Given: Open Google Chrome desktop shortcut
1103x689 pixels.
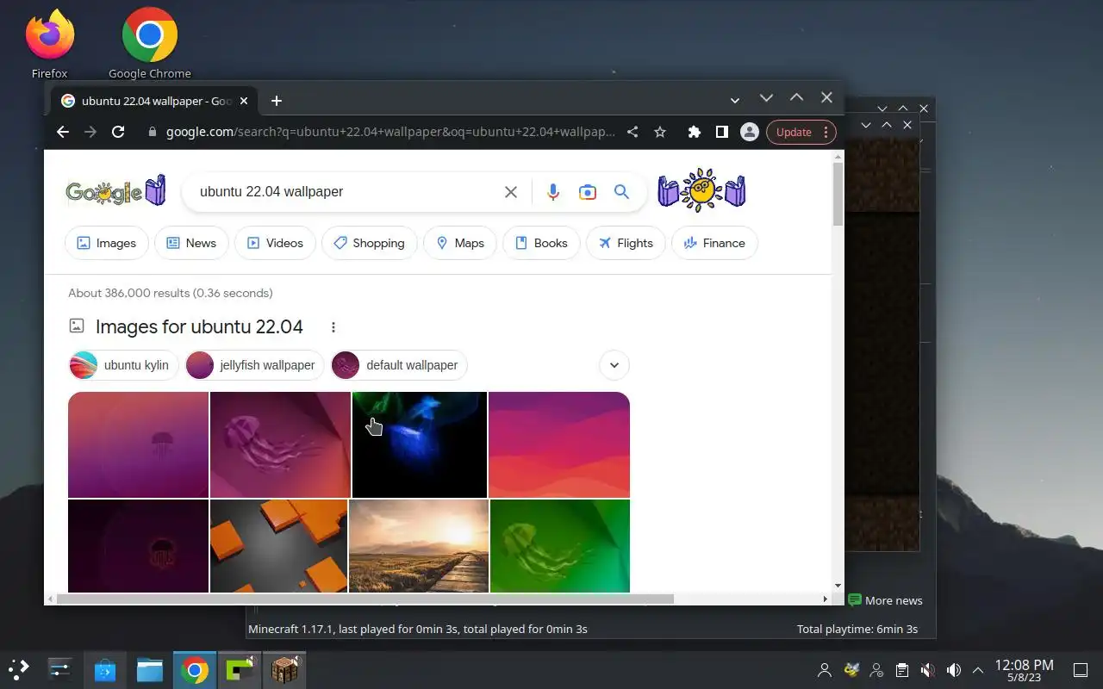Looking at the screenshot, I should [x=150, y=43].
